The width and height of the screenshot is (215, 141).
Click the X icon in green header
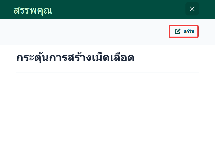(192, 9)
